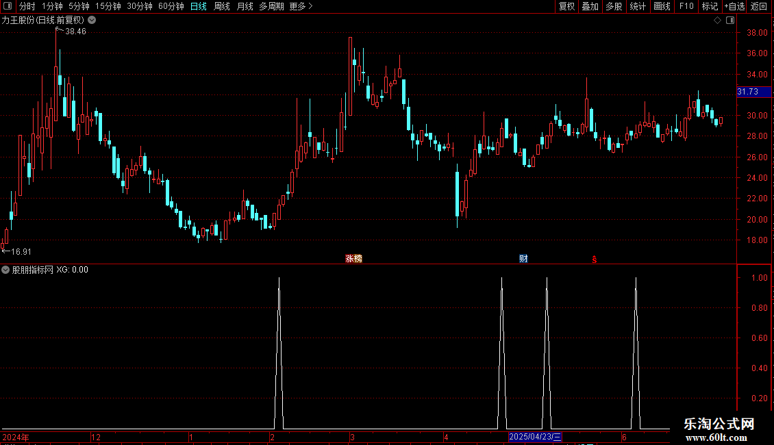Open the 画线 drawing tools
Viewport: 774px width, 445px height.
(x=662, y=6)
